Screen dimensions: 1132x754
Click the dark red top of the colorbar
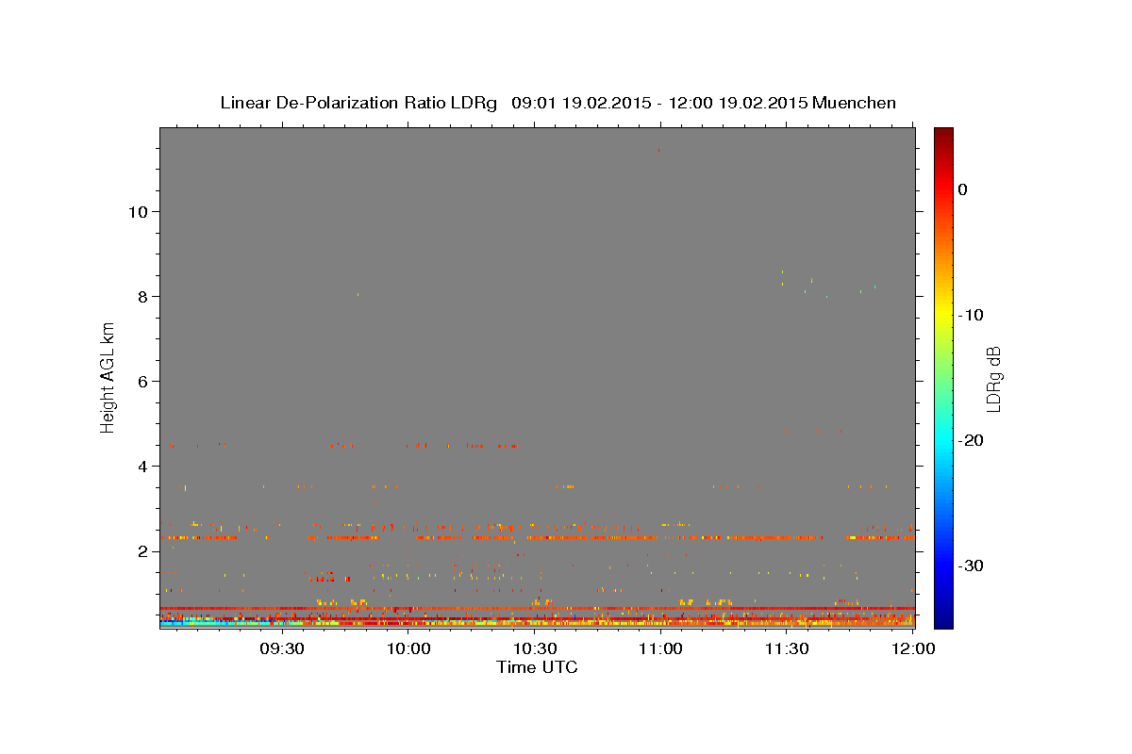tap(943, 137)
